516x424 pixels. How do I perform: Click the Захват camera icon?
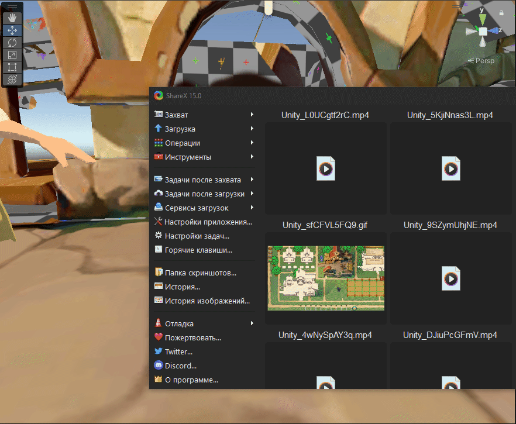coord(159,114)
